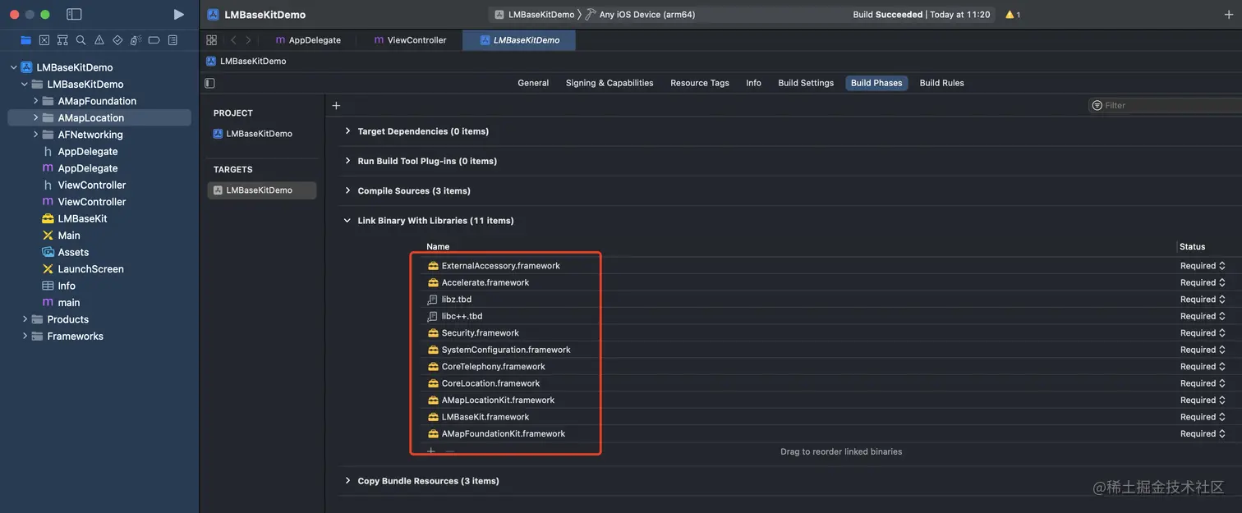Open the Build Settings tab

(x=806, y=83)
